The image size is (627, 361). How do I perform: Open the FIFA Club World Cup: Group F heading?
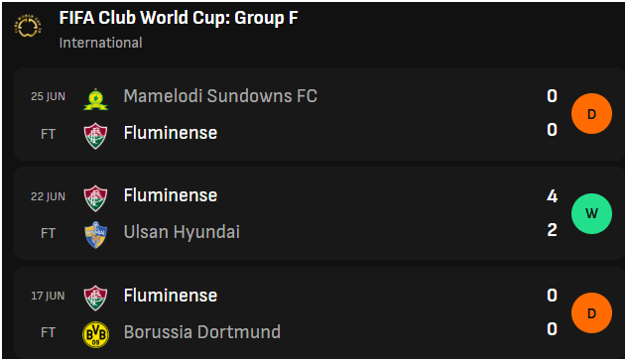coord(179,18)
